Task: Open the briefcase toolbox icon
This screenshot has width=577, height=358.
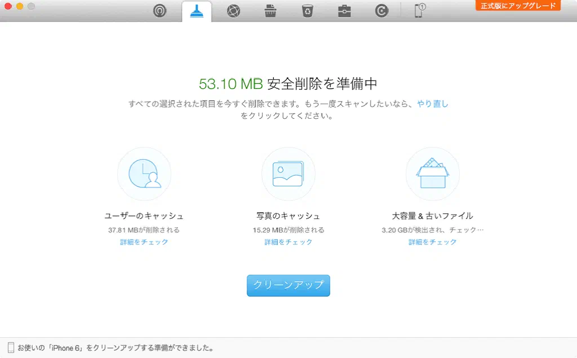Action: [x=344, y=11]
